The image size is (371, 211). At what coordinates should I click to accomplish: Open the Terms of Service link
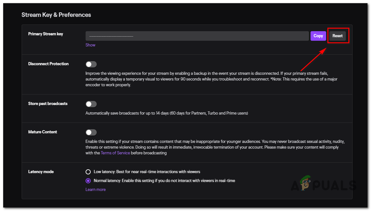pyautogui.click(x=115, y=153)
